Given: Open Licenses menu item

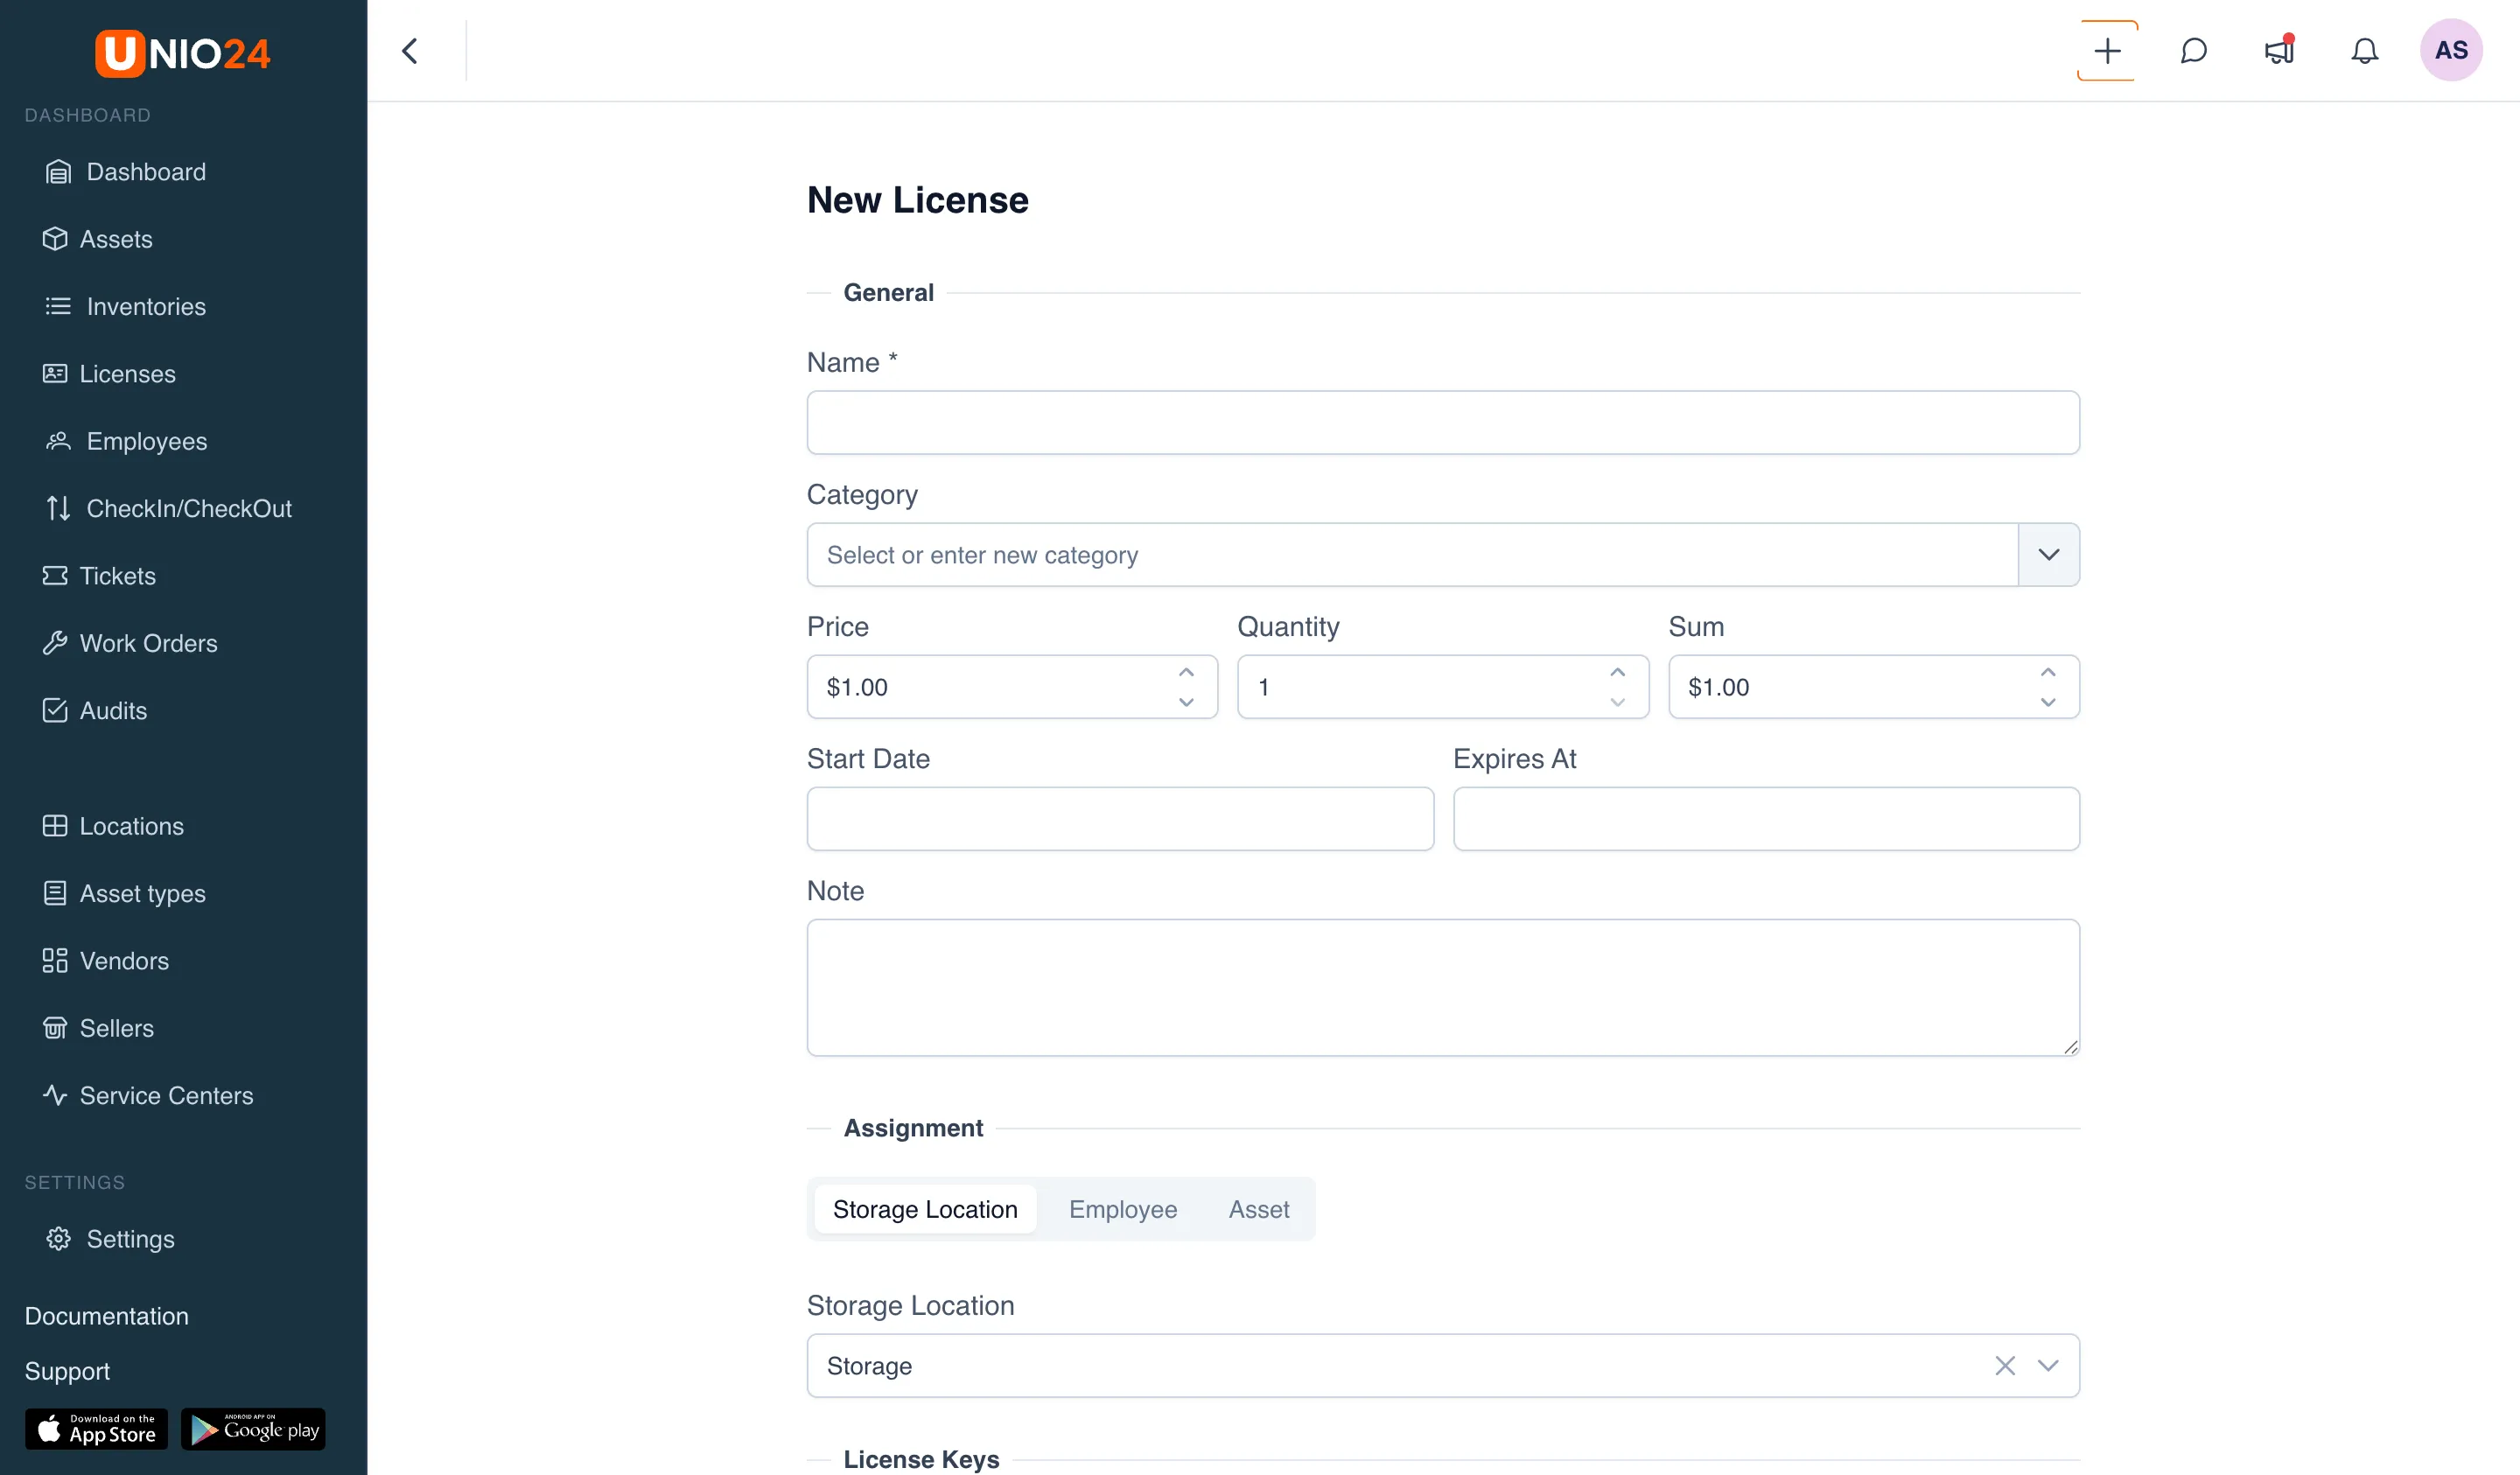Looking at the screenshot, I should click(x=128, y=374).
